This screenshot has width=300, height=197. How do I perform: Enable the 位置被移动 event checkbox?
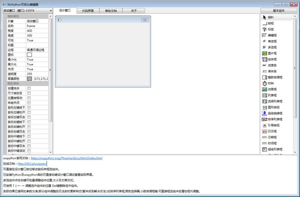(29, 98)
